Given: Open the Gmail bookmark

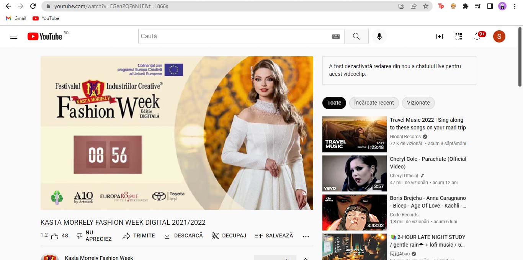Looking at the screenshot, I should [16, 18].
